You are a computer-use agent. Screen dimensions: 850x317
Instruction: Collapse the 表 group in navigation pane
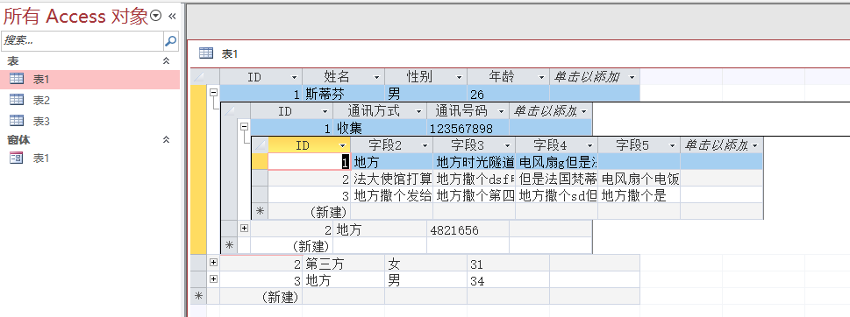167,61
